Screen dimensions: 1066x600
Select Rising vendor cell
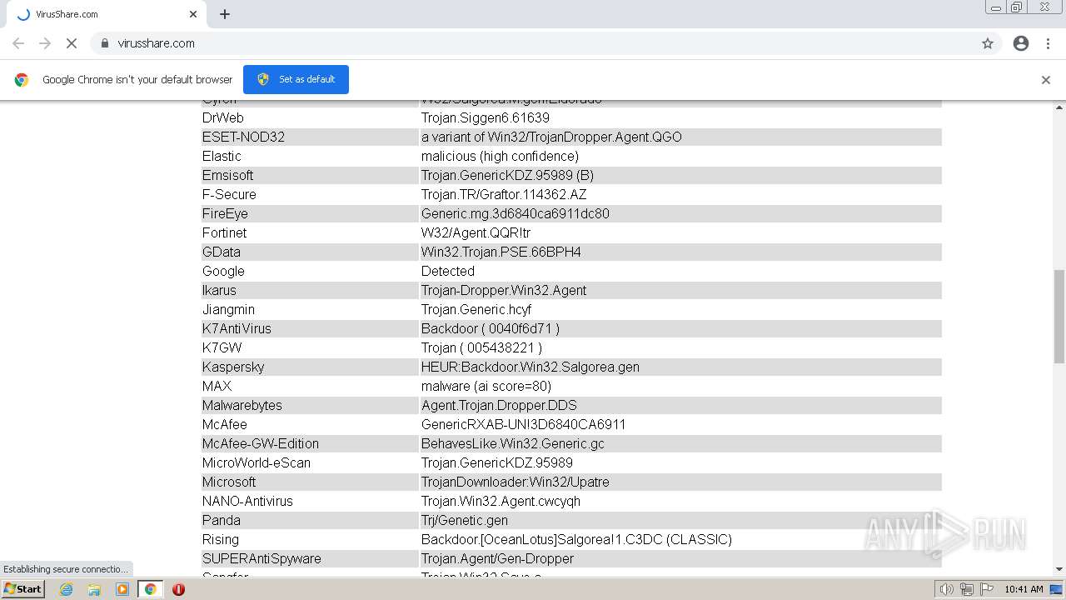[309, 539]
